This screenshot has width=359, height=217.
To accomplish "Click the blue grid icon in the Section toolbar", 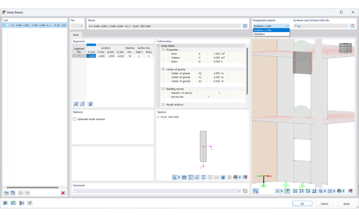I will [223, 177].
